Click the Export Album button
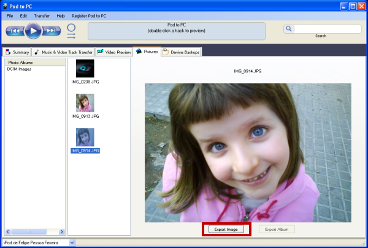This screenshot has width=368, height=248. (x=277, y=229)
